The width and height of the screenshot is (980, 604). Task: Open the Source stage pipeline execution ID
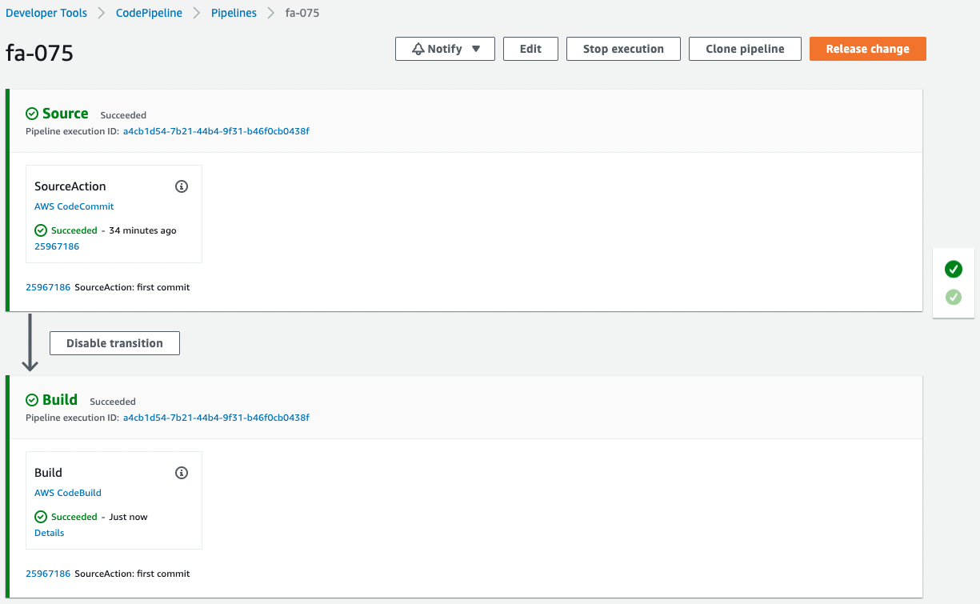point(216,131)
